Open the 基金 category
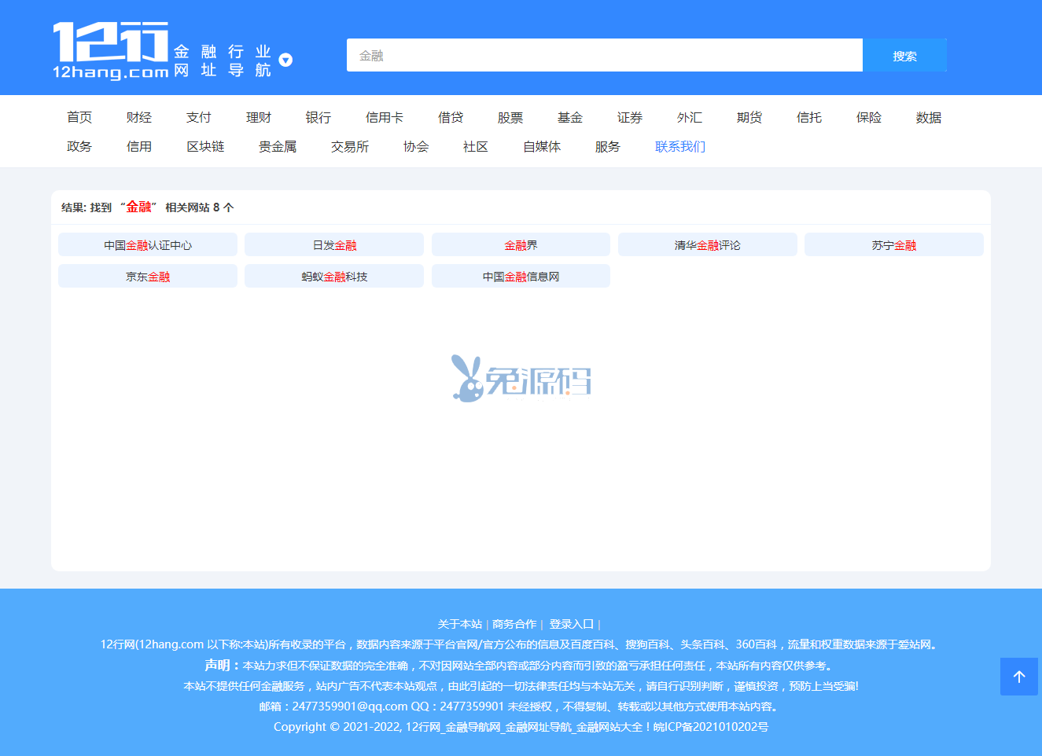 tap(570, 117)
